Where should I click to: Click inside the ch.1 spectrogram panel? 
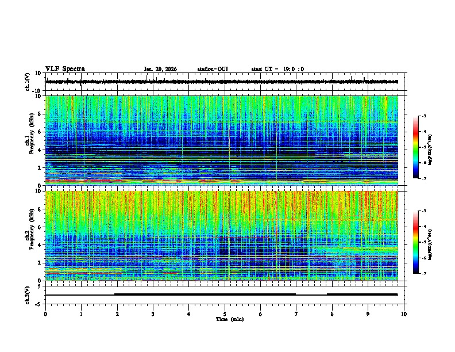[222, 140]
